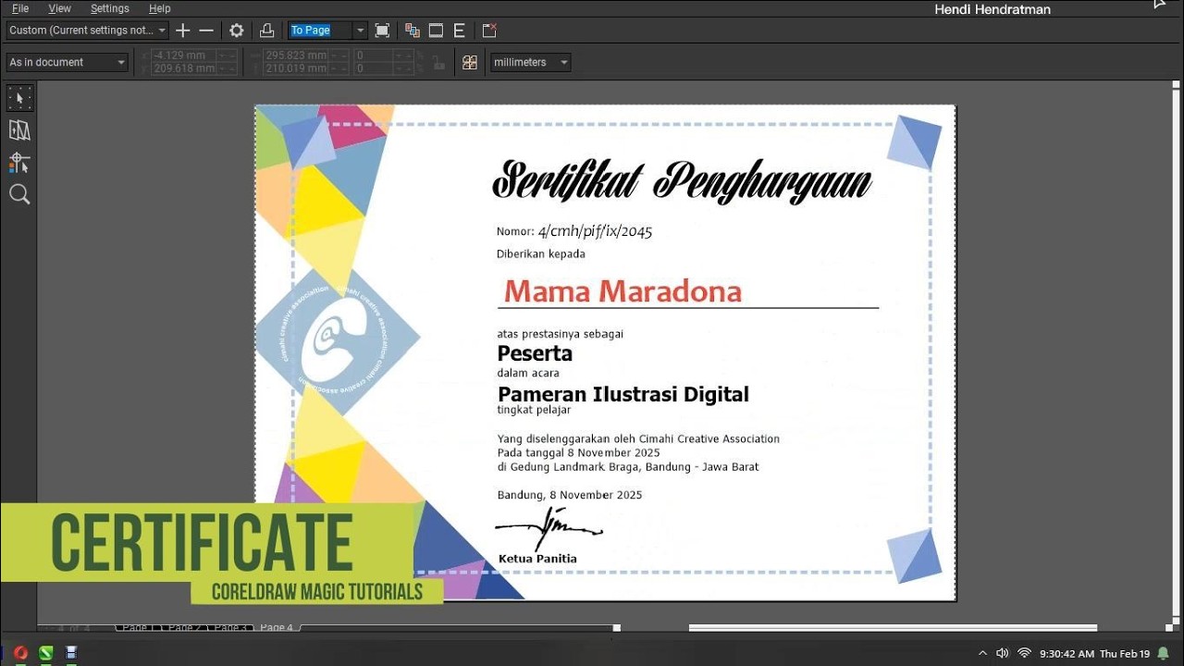Screen dimensions: 1184x666
Task: Open the millimeters units dropdown
Action: (530, 62)
